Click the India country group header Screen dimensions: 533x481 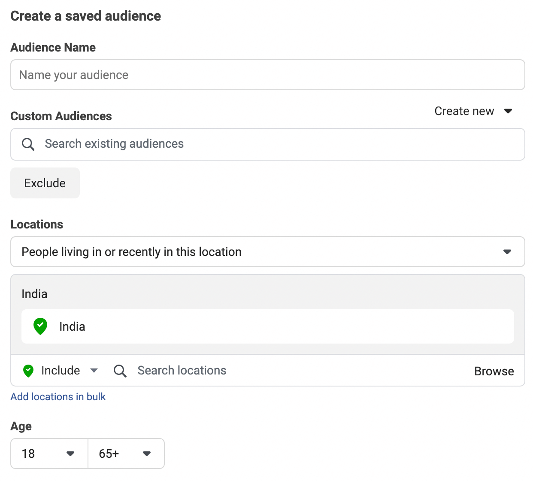pyautogui.click(x=35, y=294)
